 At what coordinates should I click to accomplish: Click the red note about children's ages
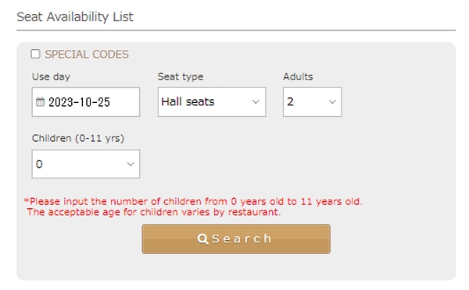point(193,201)
